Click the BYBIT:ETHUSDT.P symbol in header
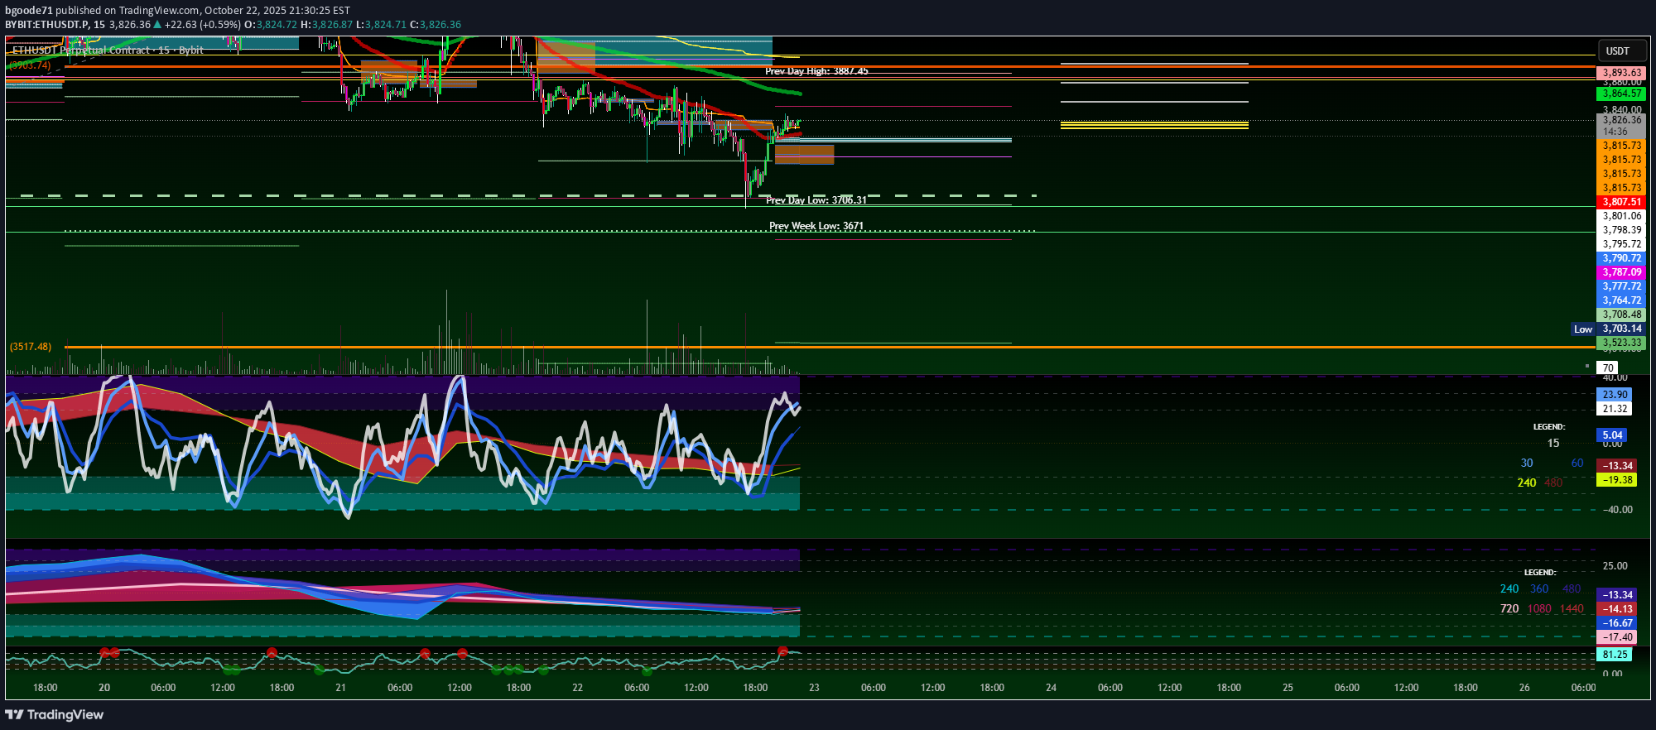Viewport: 1656px width, 730px height. coord(47,25)
